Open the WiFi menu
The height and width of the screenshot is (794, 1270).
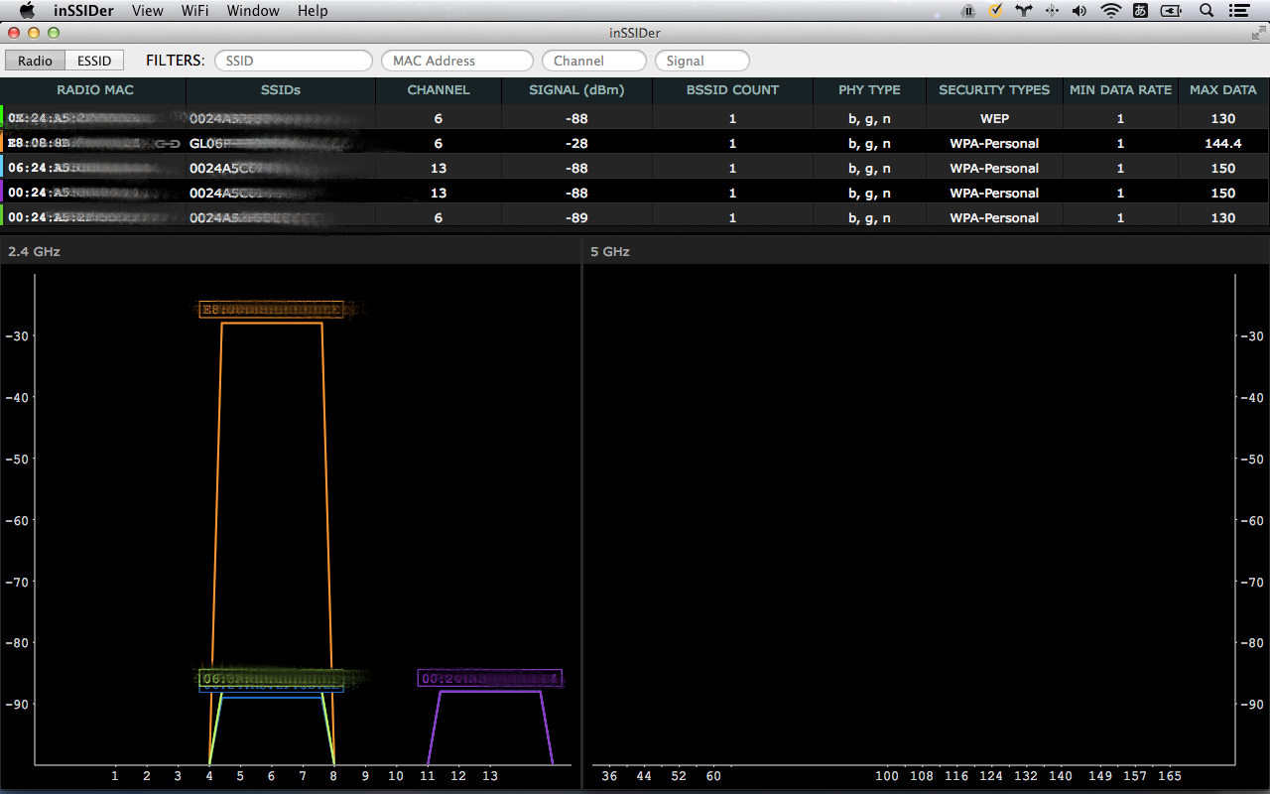[x=195, y=11]
